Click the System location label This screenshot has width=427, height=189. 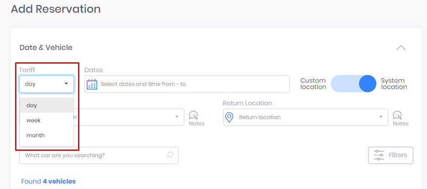[394, 84]
